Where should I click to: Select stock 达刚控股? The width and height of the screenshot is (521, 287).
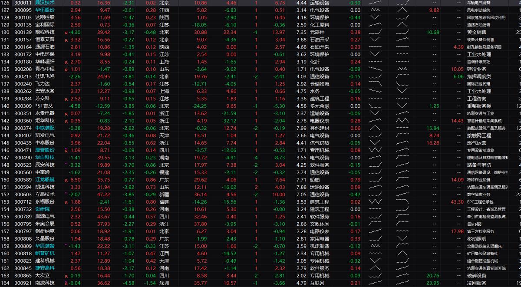point(45,17)
